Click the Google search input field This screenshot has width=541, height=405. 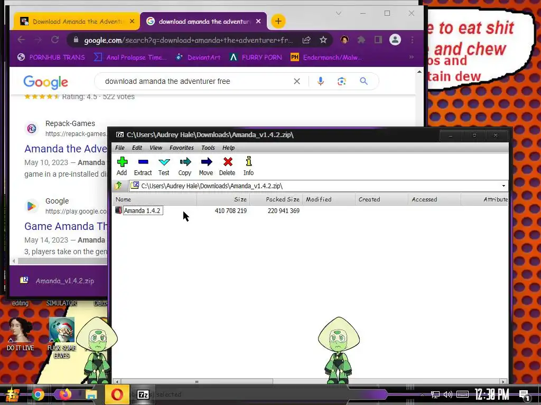point(197,81)
